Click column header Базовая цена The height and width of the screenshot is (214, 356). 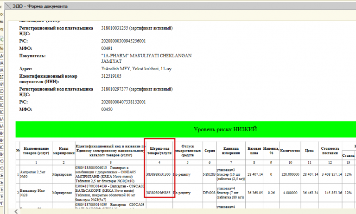pyautogui.click(x=254, y=151)
